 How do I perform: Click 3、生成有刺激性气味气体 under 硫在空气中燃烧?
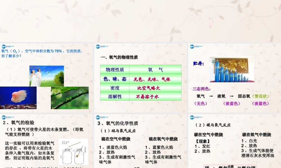(x=117, y=159)
